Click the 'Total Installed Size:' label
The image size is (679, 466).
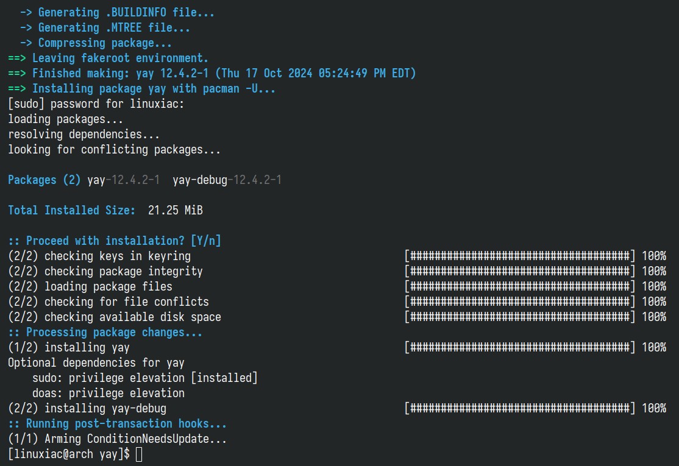tap(71, 210)
